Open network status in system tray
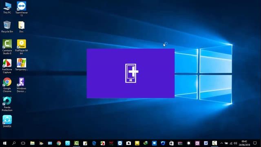Screen dimensions: 261x147 point(231,143)
